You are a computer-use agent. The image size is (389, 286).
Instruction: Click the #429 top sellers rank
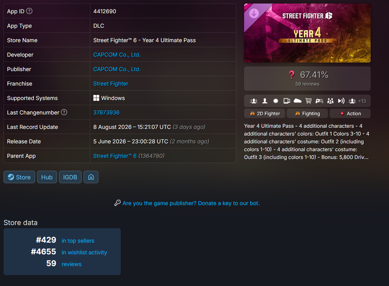pos(46,240)
